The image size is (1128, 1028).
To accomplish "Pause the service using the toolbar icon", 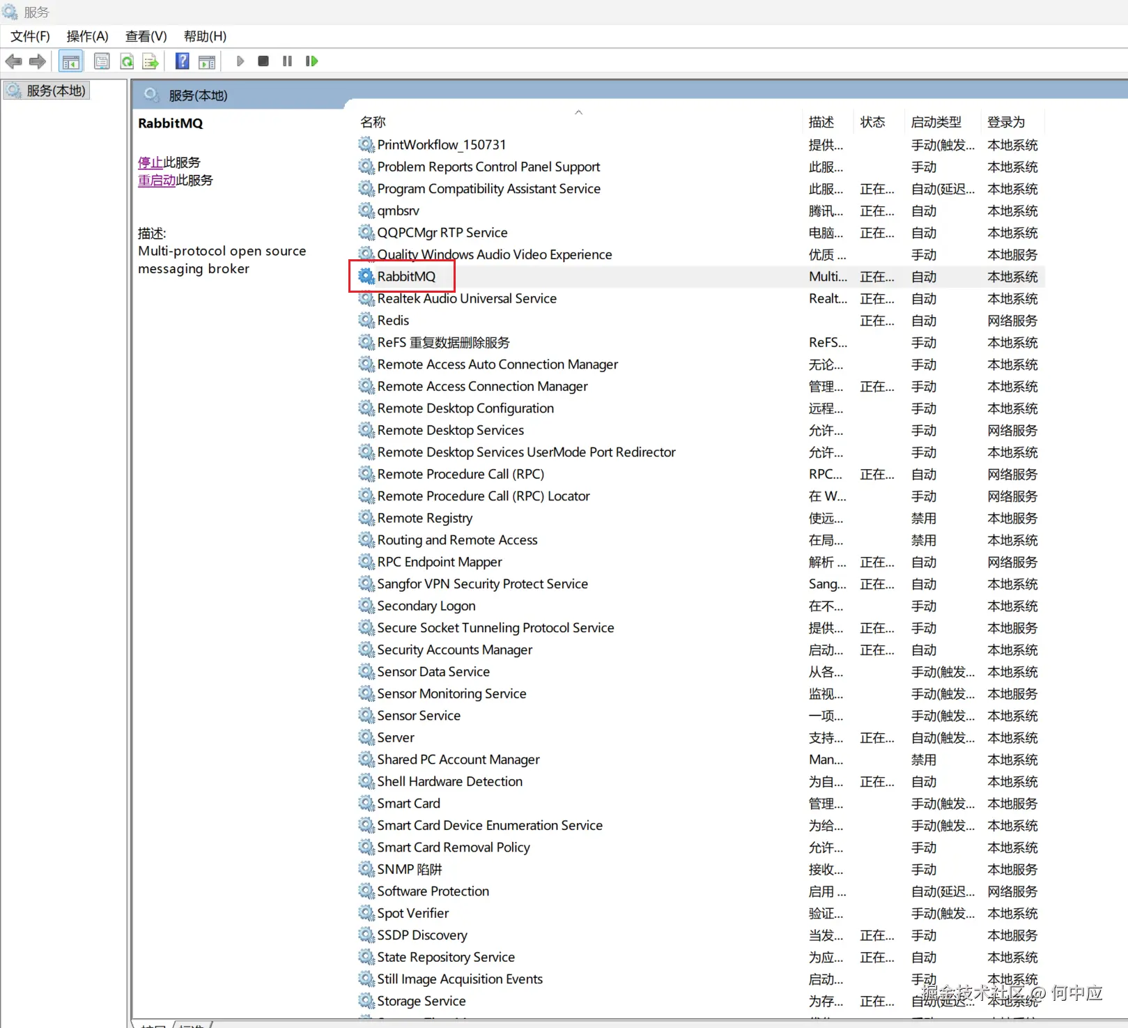I will (x=287, y=61).
